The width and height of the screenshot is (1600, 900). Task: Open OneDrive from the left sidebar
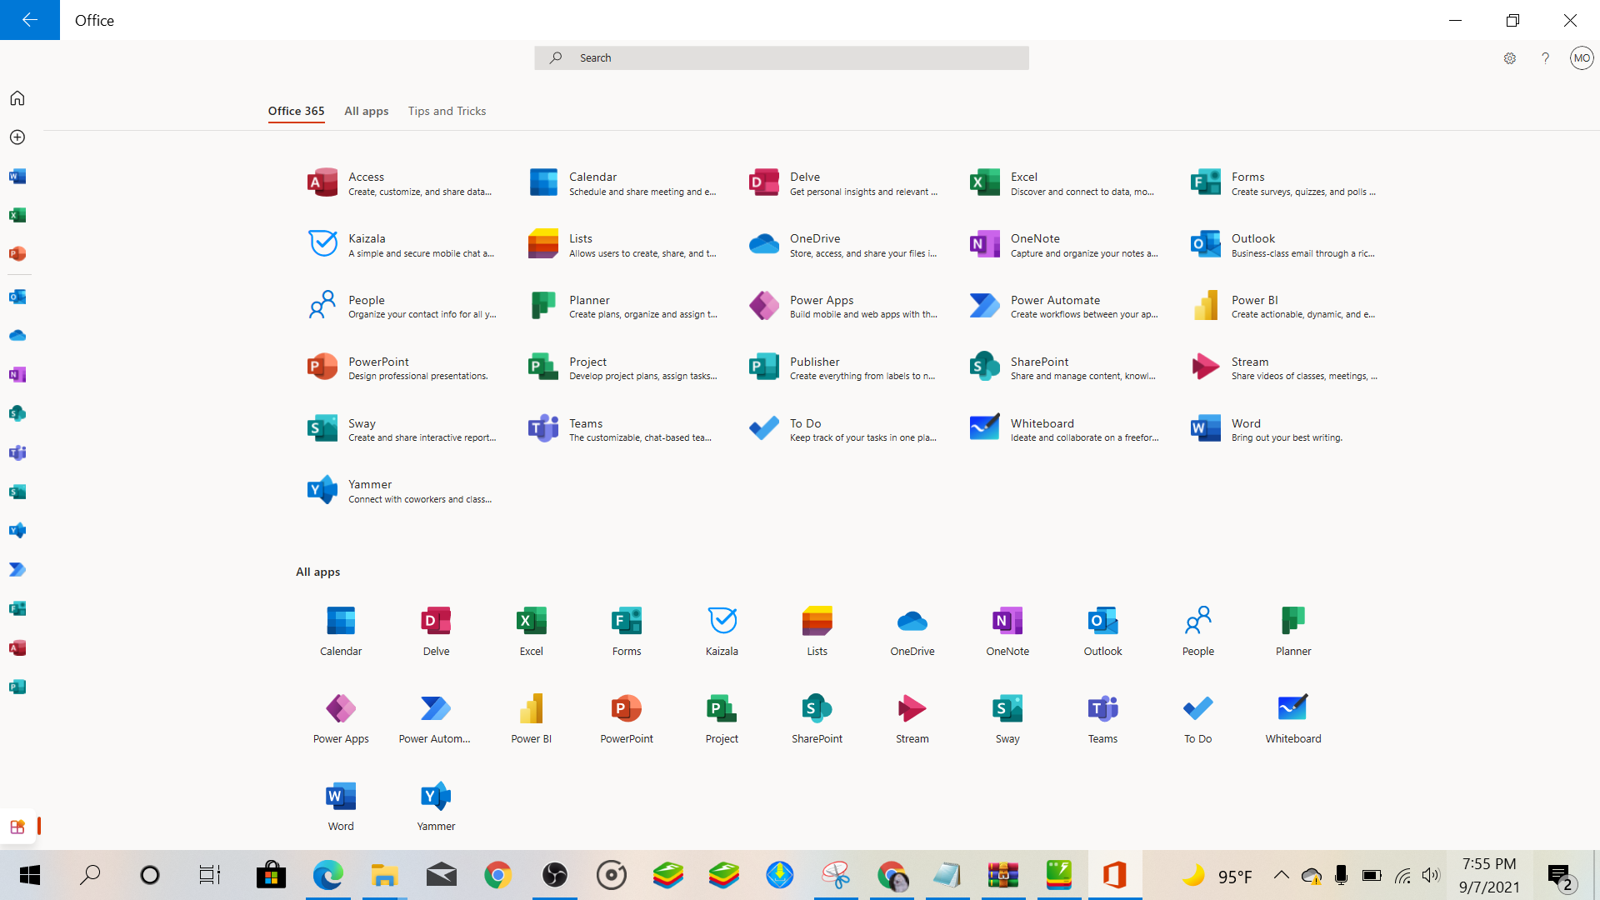tap(17, 336)
